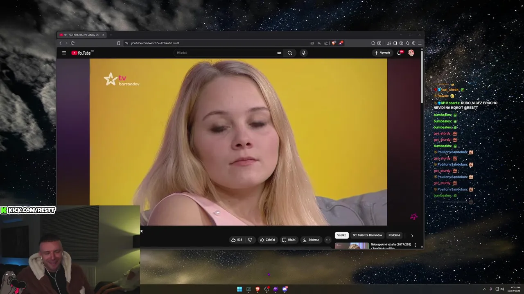Open the Leo AI sparkle icon in toolbar
The width and height of the screenshot is (524, 294).
point(407,43)
